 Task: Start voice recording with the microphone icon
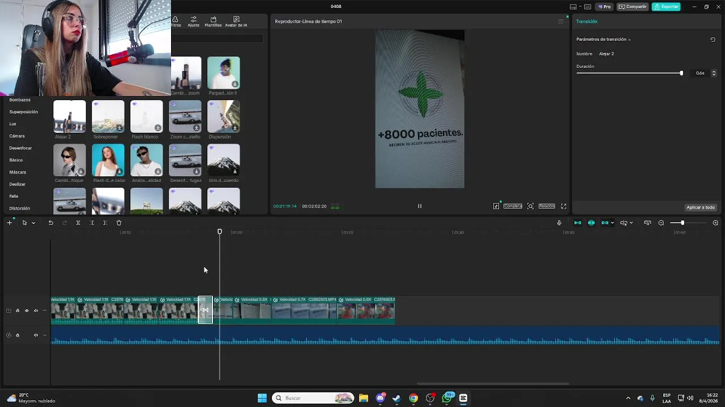(x=559, y=223)
